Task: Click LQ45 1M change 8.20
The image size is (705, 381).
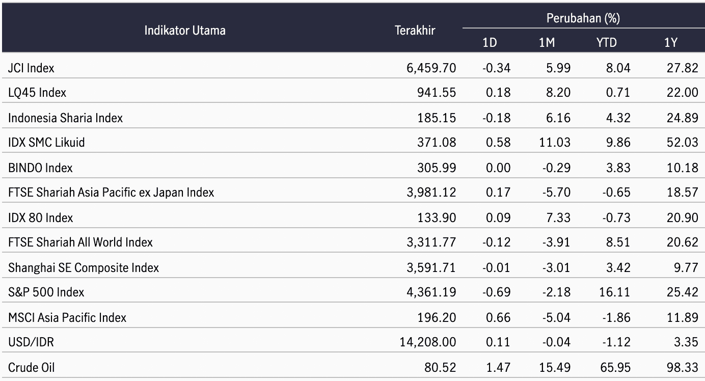Action: (558, 93)
